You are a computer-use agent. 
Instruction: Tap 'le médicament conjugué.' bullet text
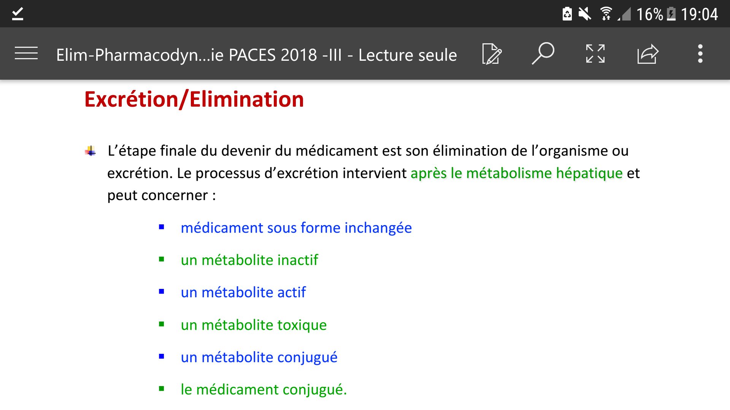click(264, 389)
